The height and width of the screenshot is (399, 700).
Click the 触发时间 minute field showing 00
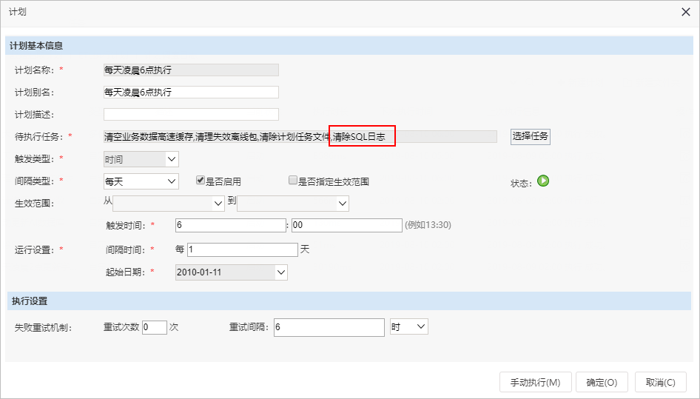click(347, 225)
